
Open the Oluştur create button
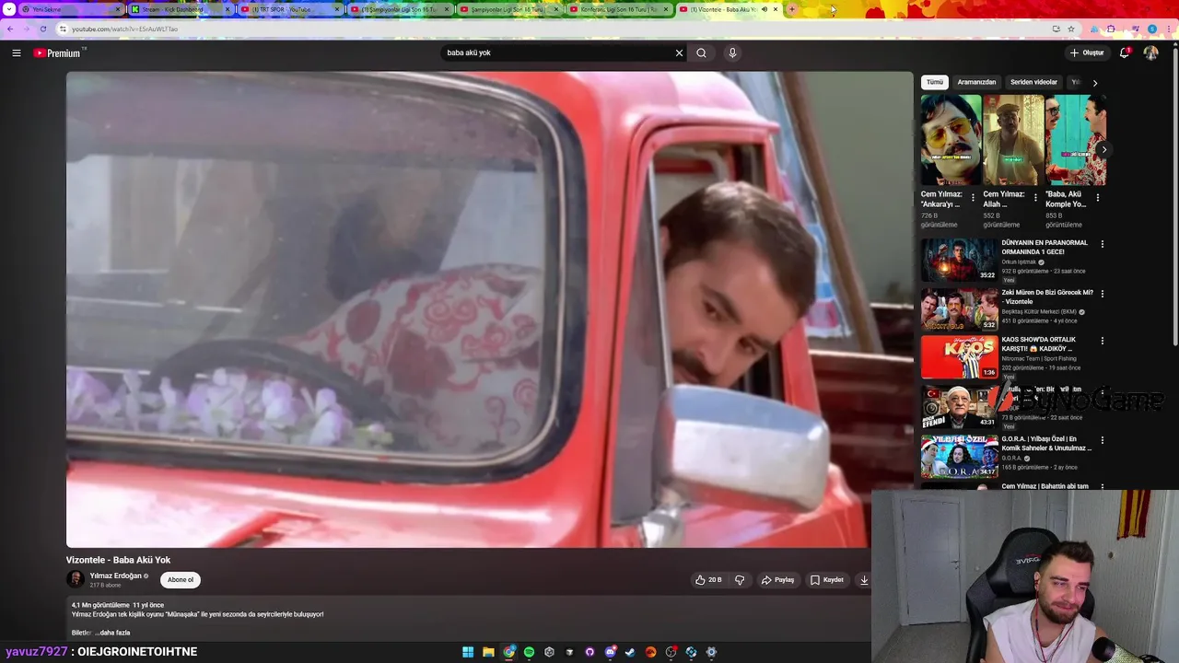coord(1087,52)
